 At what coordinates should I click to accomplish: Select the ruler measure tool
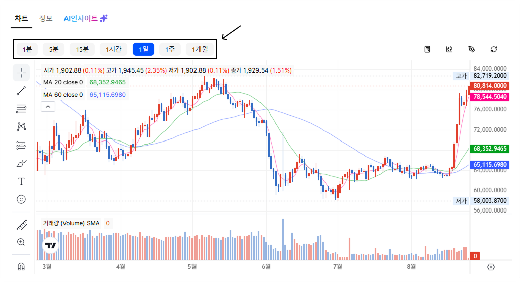click(x=22, y=225)
